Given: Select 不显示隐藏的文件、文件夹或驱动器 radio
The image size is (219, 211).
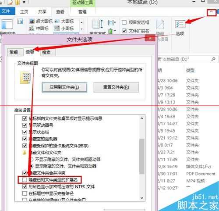Looking at the screenshot, I should [32, 159].
